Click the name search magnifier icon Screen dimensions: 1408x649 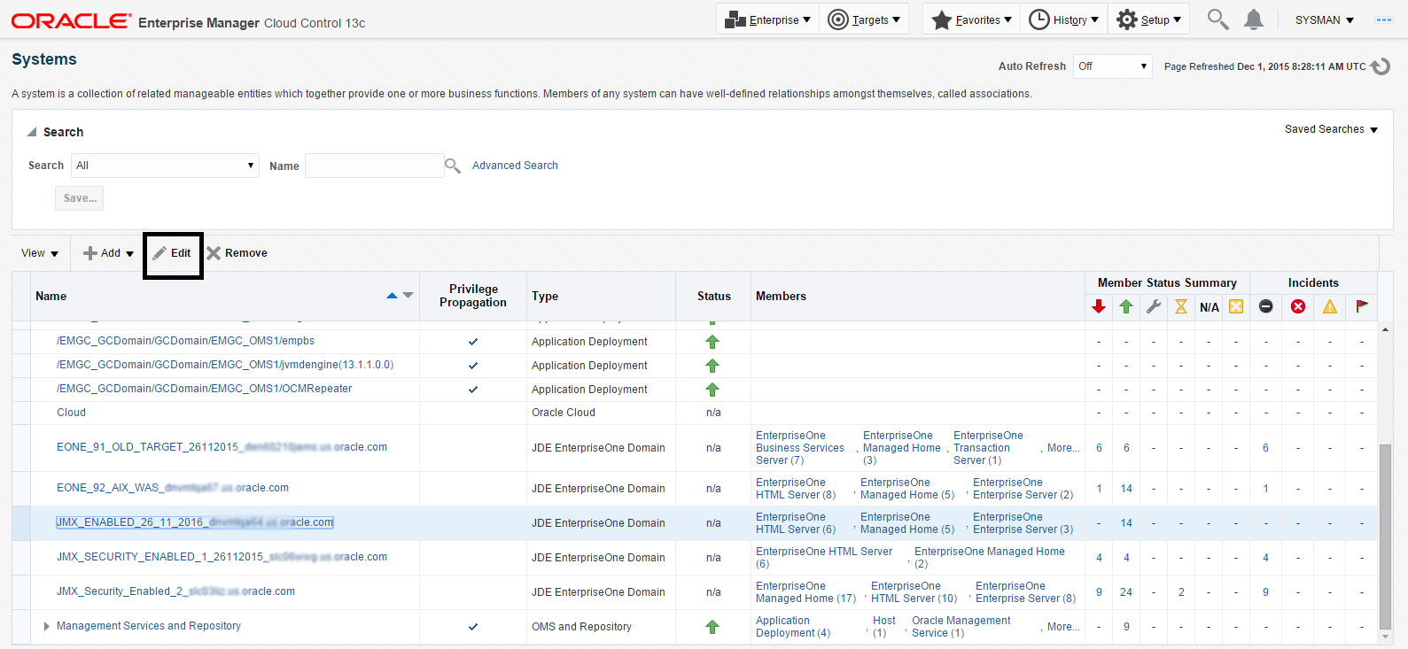tap(453, 166)
